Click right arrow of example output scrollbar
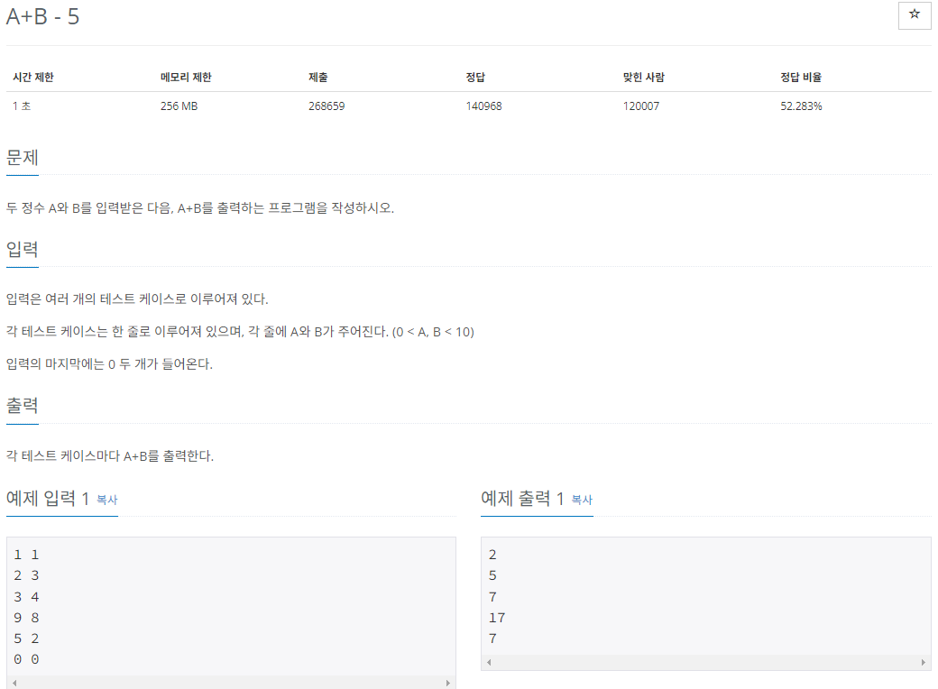This screenshot has height=689, width=938. click(x=923, y=662)
